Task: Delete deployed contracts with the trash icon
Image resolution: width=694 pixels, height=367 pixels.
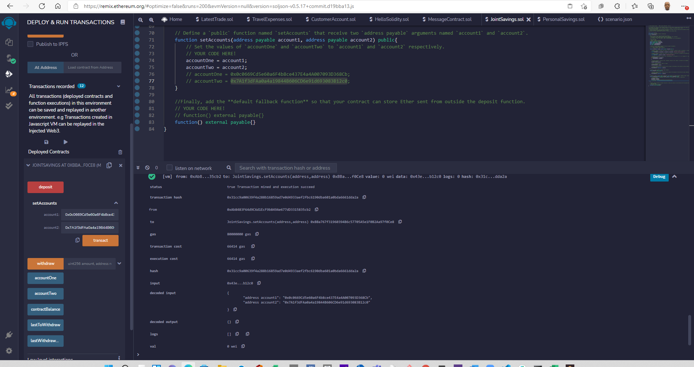Action: 120,152
